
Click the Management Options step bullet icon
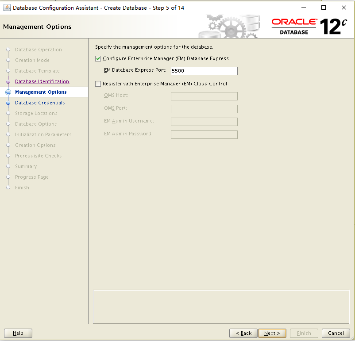point(8,92)
